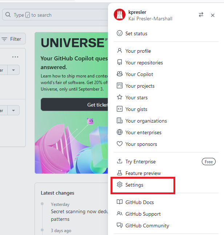This screenshot has width=224, height=235.
Task: Open GitHub Support
Action: tap(143, 214)
